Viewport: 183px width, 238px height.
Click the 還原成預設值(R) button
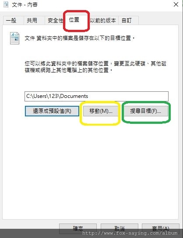[x=52, y=111]
